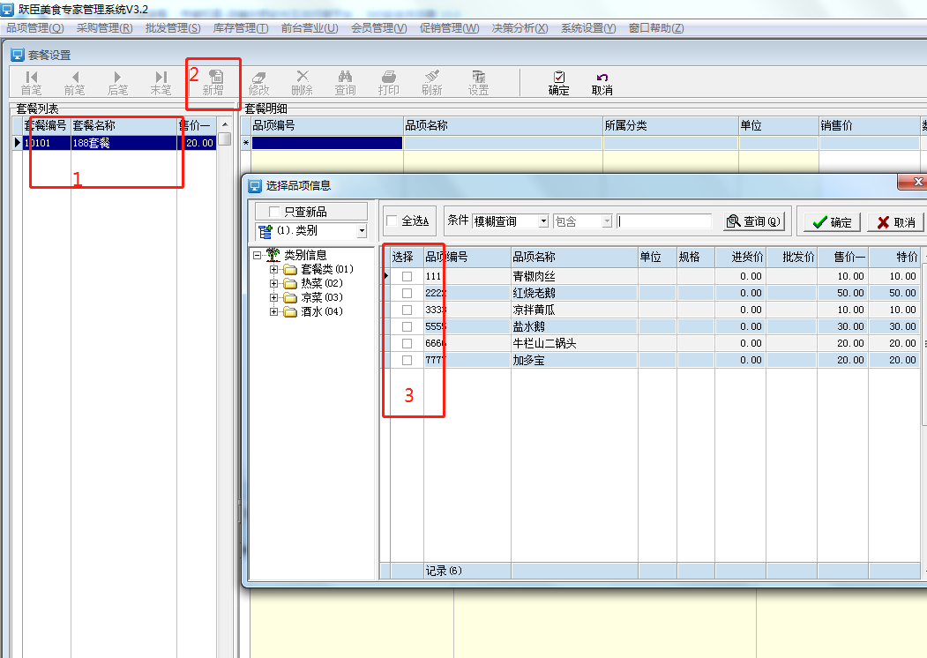This screenshot has height=658, width=927.
Task: Open the (1).类别 category dropdown
Action: click(x=362, y=231)
